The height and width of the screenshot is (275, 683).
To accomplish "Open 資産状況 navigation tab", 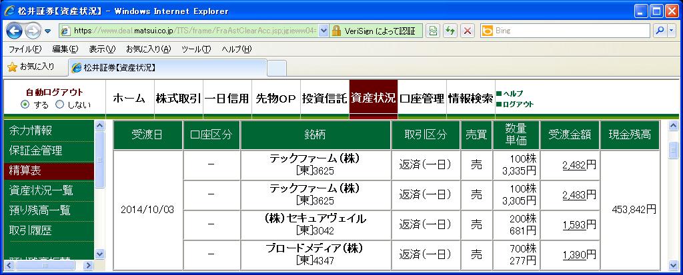I will coord(374,99).
